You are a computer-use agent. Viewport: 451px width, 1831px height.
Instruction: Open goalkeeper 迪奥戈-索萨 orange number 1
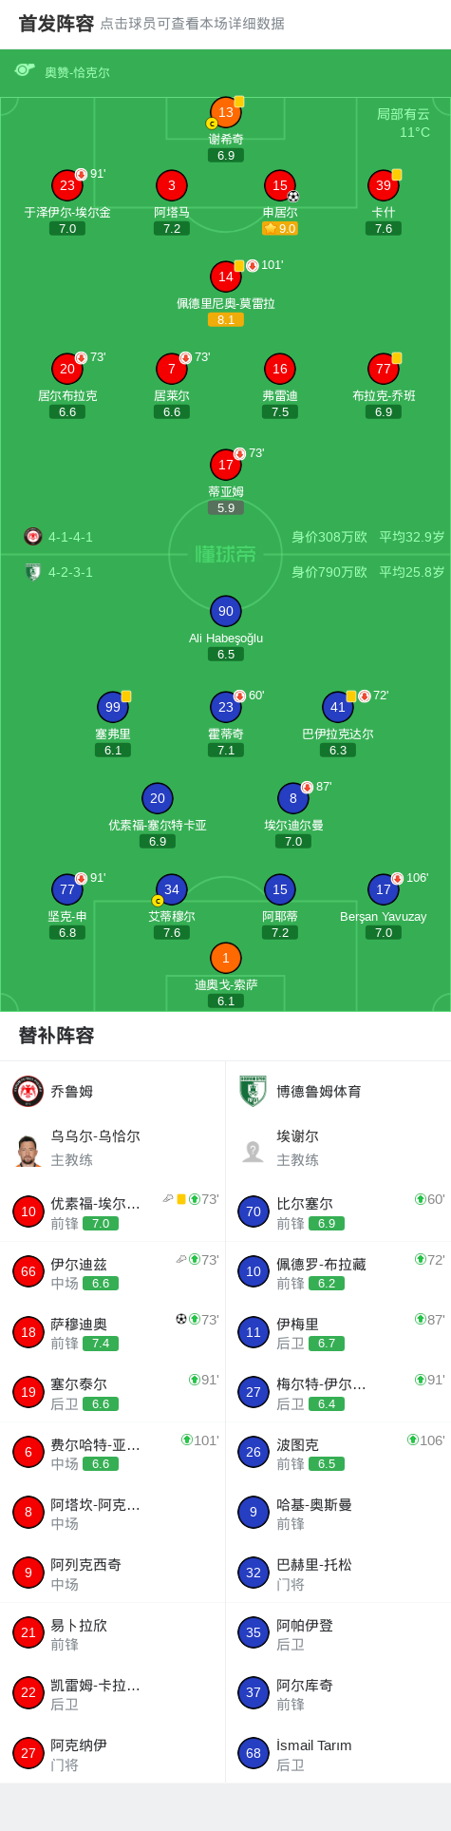226,958
